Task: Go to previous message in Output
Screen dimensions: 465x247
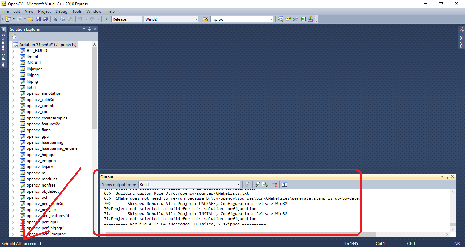Action: 257,184
